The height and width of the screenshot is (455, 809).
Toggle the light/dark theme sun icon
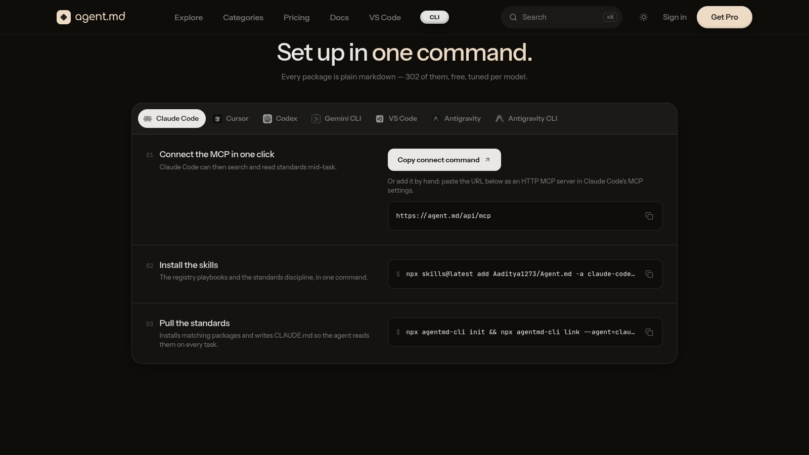coord(644,17)
